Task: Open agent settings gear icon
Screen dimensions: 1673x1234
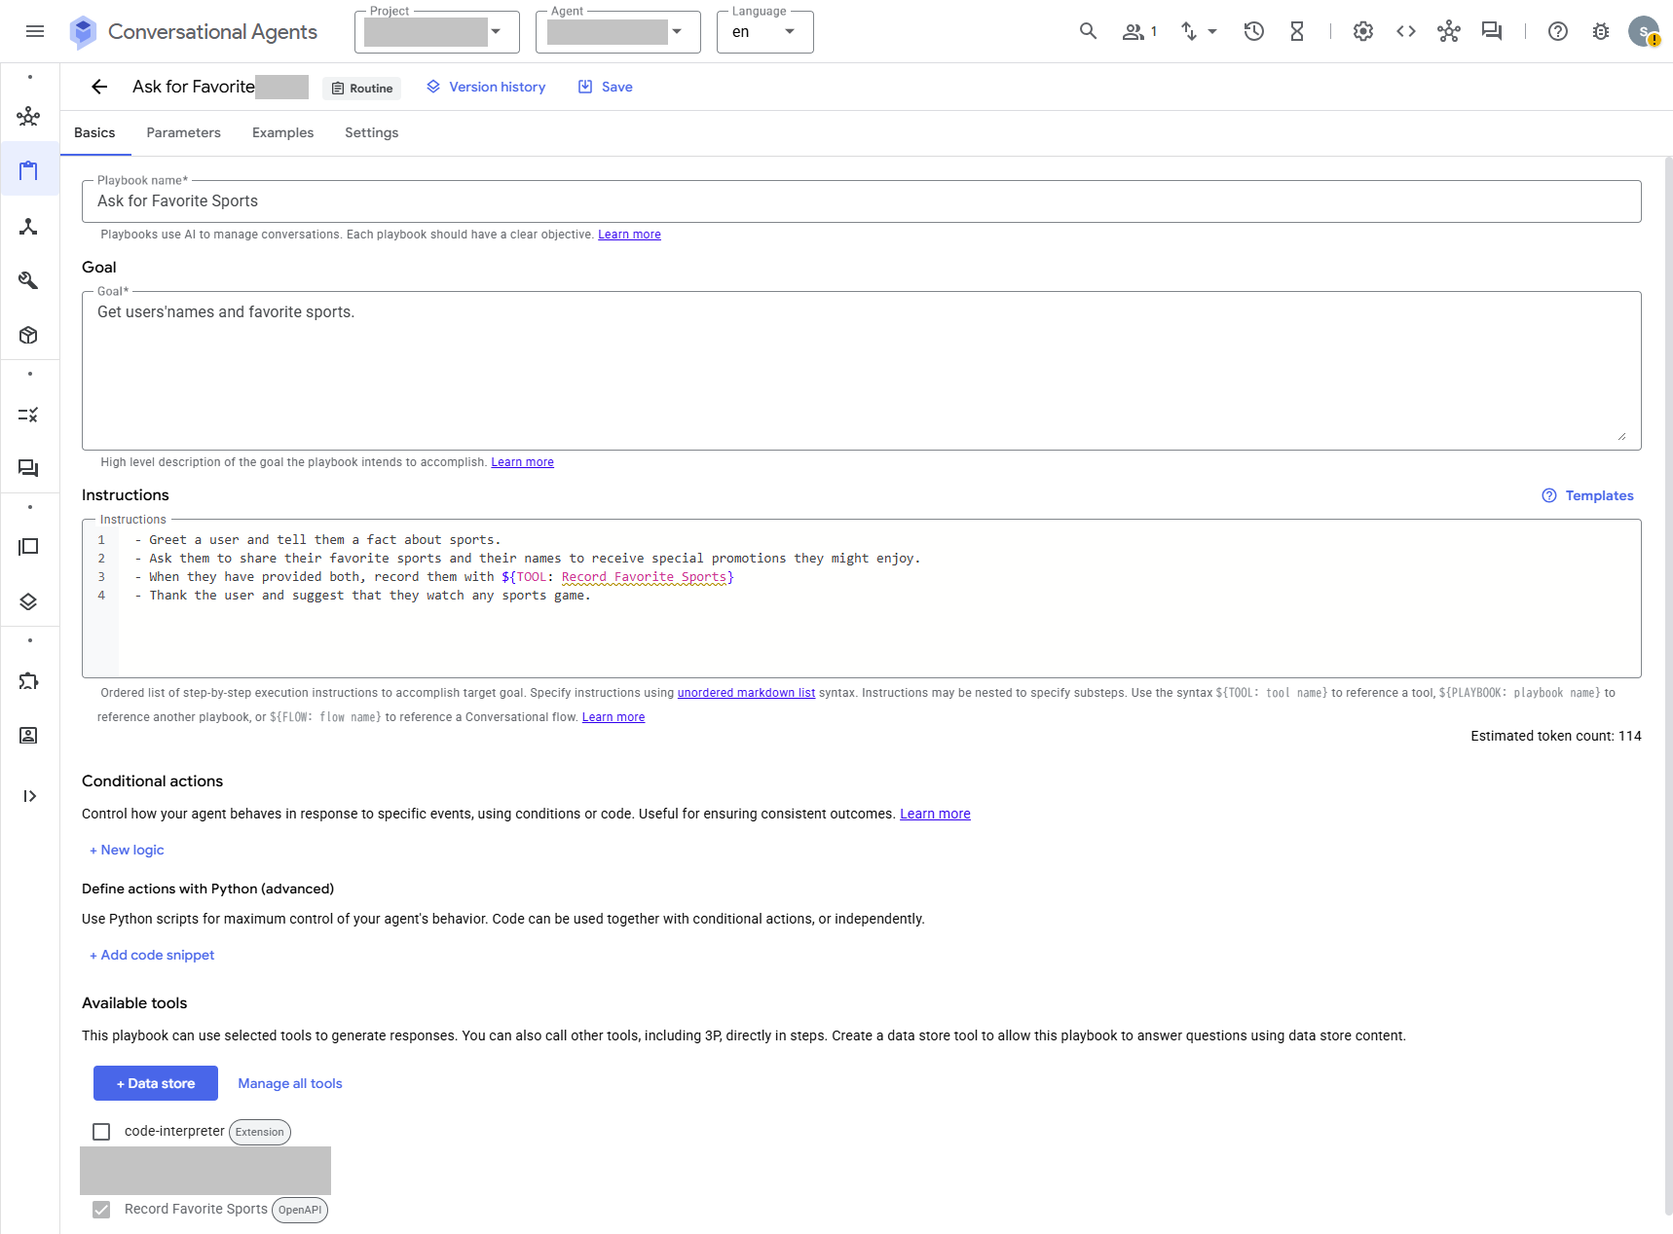Action: coord(1363,31)
